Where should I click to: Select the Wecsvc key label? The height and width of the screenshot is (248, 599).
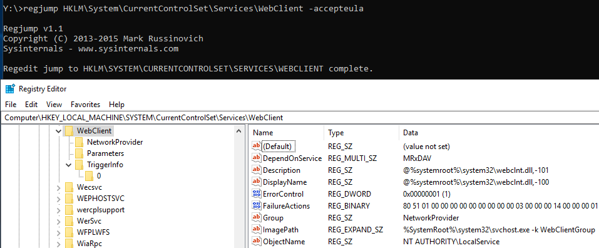(x=90, y=187)
